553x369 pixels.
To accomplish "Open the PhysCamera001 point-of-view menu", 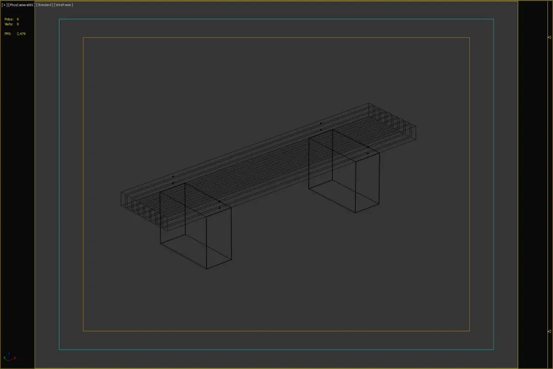I will click(x=21, y=5).
